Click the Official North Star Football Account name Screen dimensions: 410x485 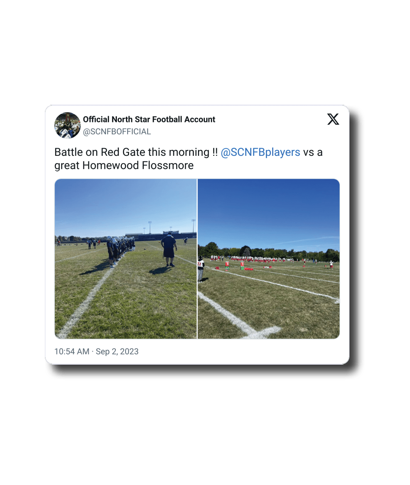[149, 119]
